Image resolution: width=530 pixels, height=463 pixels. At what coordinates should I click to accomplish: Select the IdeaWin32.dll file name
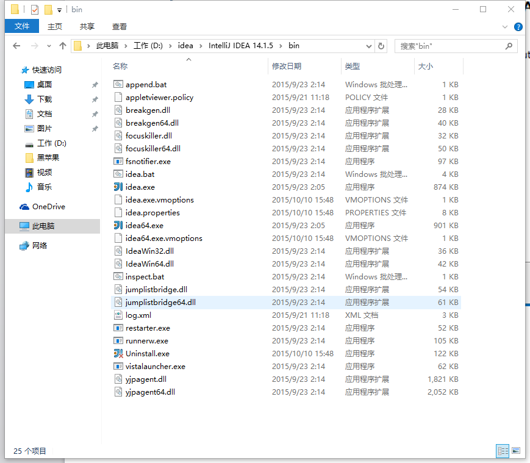tap(149, 251)
